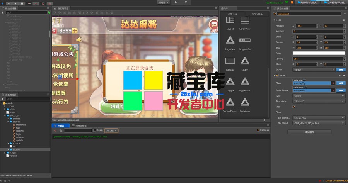The width and height of the screenshot is (348, 183).
Task: Open the Type SIMPLE dropdown
Action: click(x=319, y=96)
